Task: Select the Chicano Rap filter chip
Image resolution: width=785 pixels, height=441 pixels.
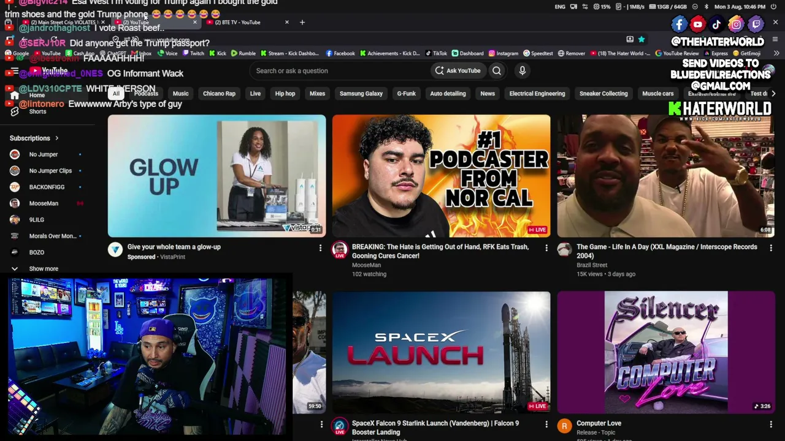Action: point(219,94)
